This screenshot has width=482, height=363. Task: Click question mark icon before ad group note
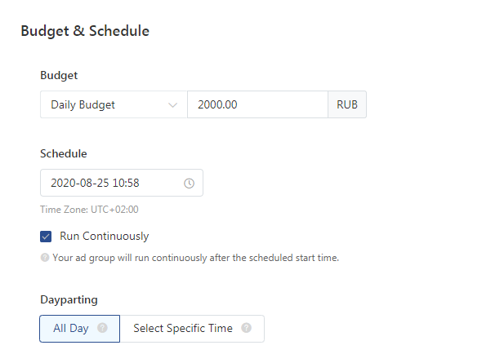point(45,258)
